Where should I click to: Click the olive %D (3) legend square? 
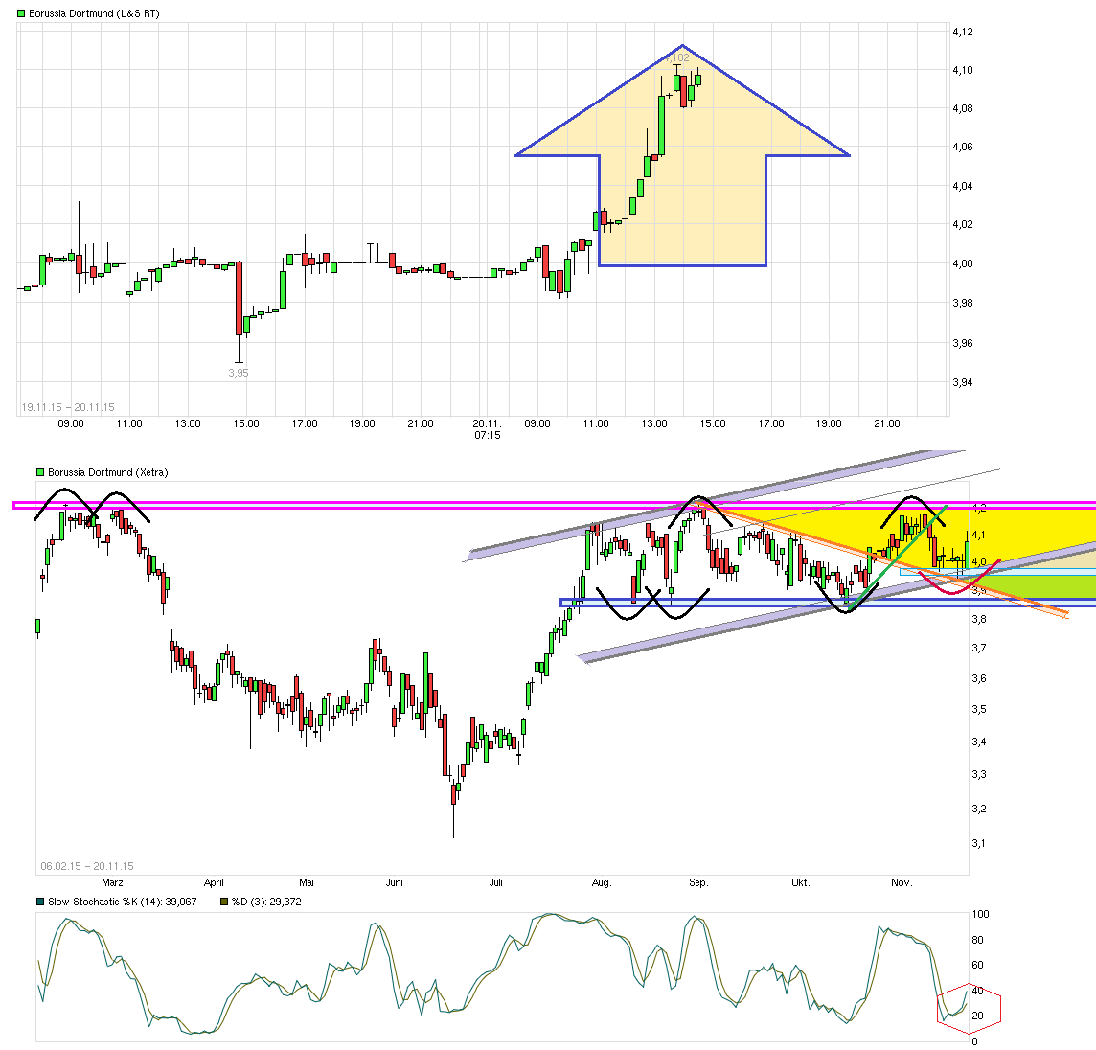224,902
